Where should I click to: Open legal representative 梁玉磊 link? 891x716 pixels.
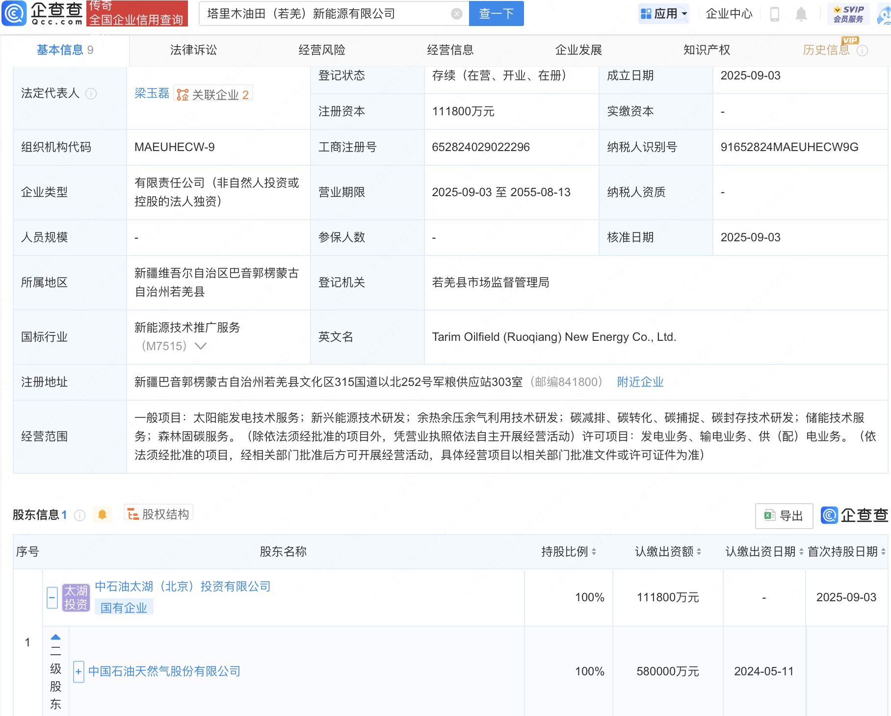tap(152, 94)
